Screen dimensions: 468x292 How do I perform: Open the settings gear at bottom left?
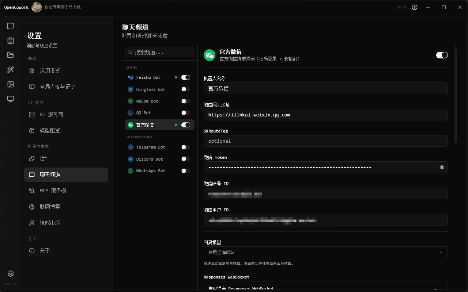click(10, 273)
